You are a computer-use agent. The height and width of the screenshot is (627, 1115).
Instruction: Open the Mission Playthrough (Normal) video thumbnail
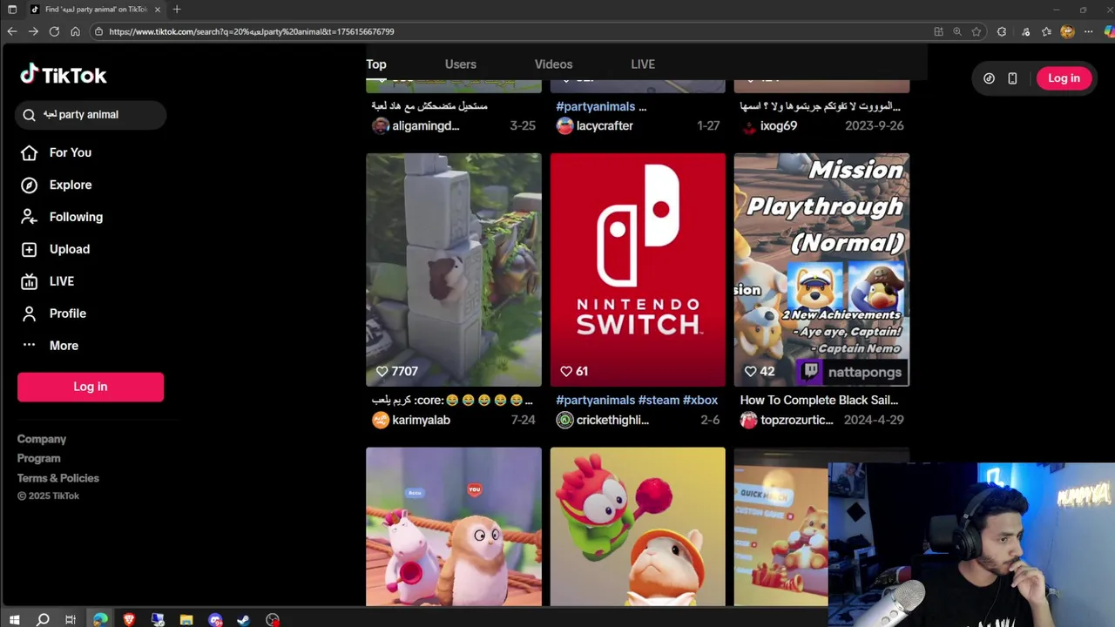821,270
